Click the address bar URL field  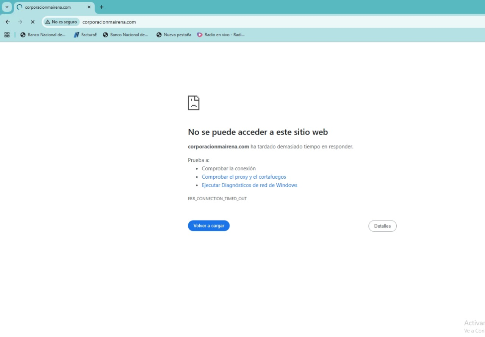click(227, 22)
